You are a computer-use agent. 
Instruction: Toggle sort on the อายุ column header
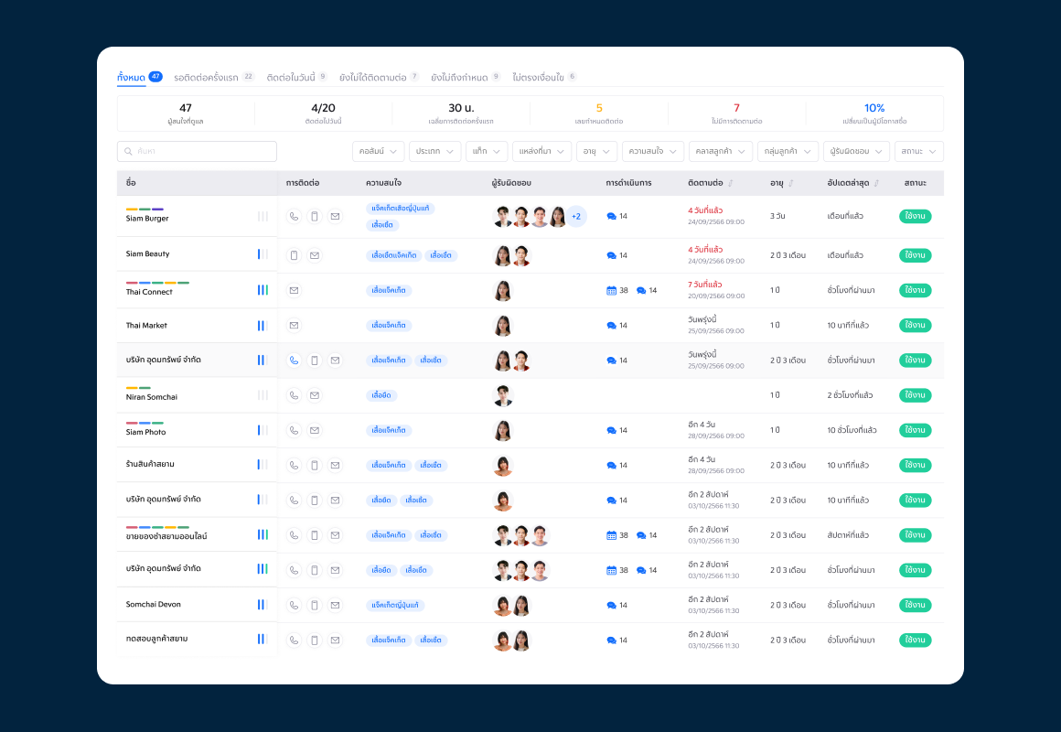[x=791, y=184]
